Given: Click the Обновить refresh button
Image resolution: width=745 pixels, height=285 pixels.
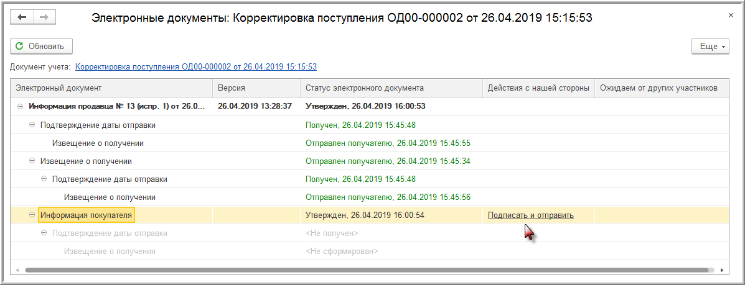Looking at the screenshot, I should (41, 46).
